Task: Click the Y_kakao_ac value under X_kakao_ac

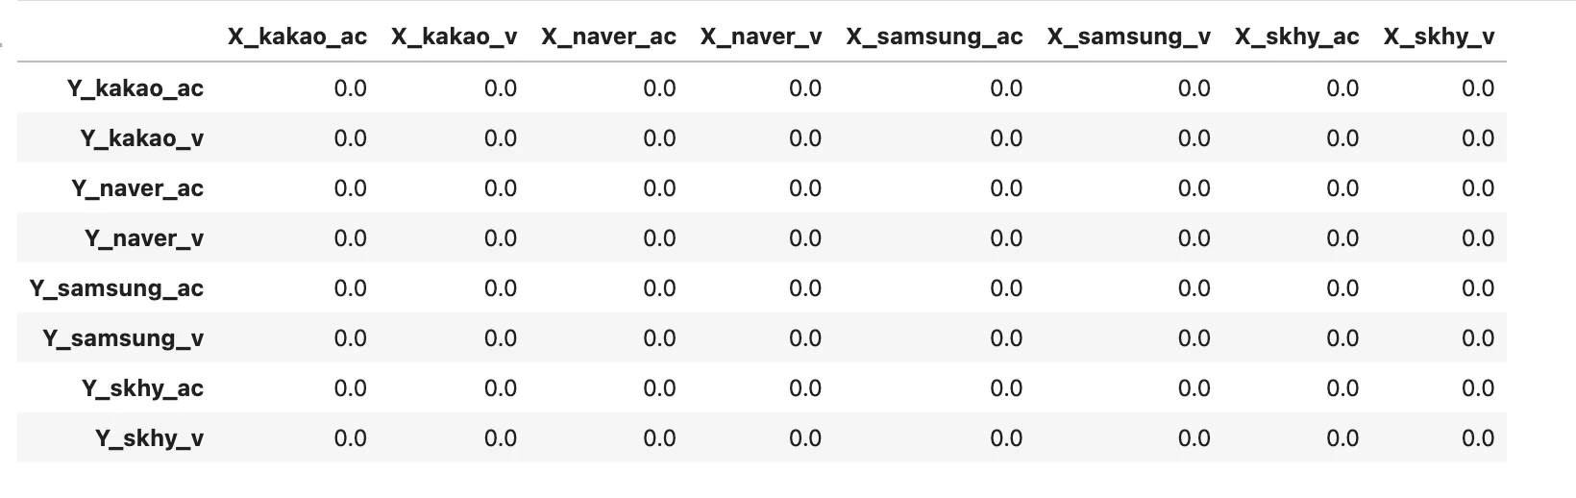Action: coord(350,88)
